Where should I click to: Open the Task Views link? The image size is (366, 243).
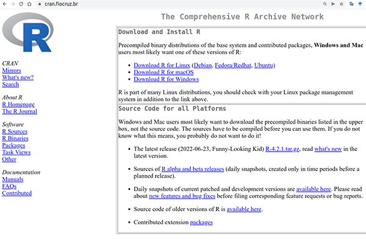[16, 152]
